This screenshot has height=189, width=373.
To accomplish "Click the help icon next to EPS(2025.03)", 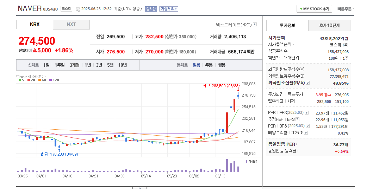I will pyautogui.click(x=307, y=113).
